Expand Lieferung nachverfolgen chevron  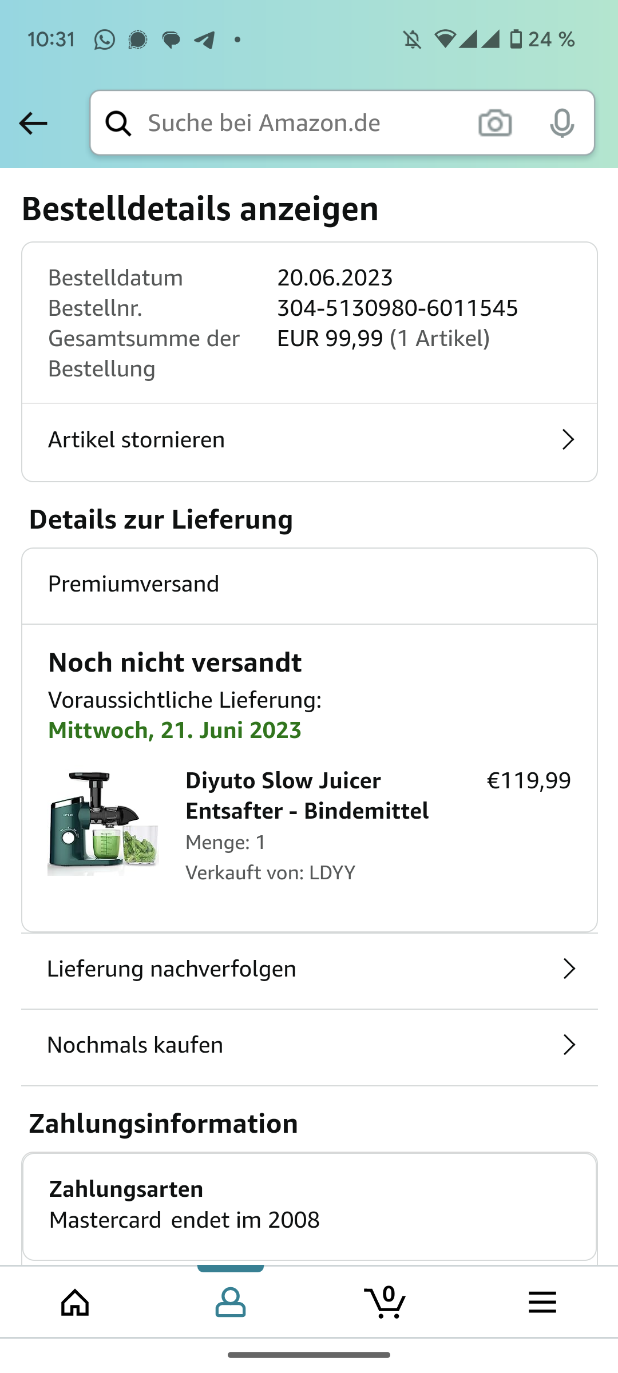point(568,969)
